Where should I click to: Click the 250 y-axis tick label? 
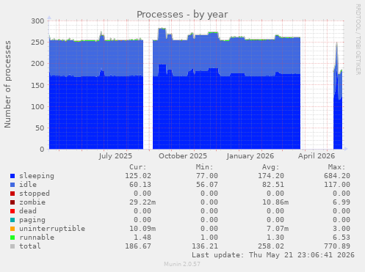coord(37,43)
